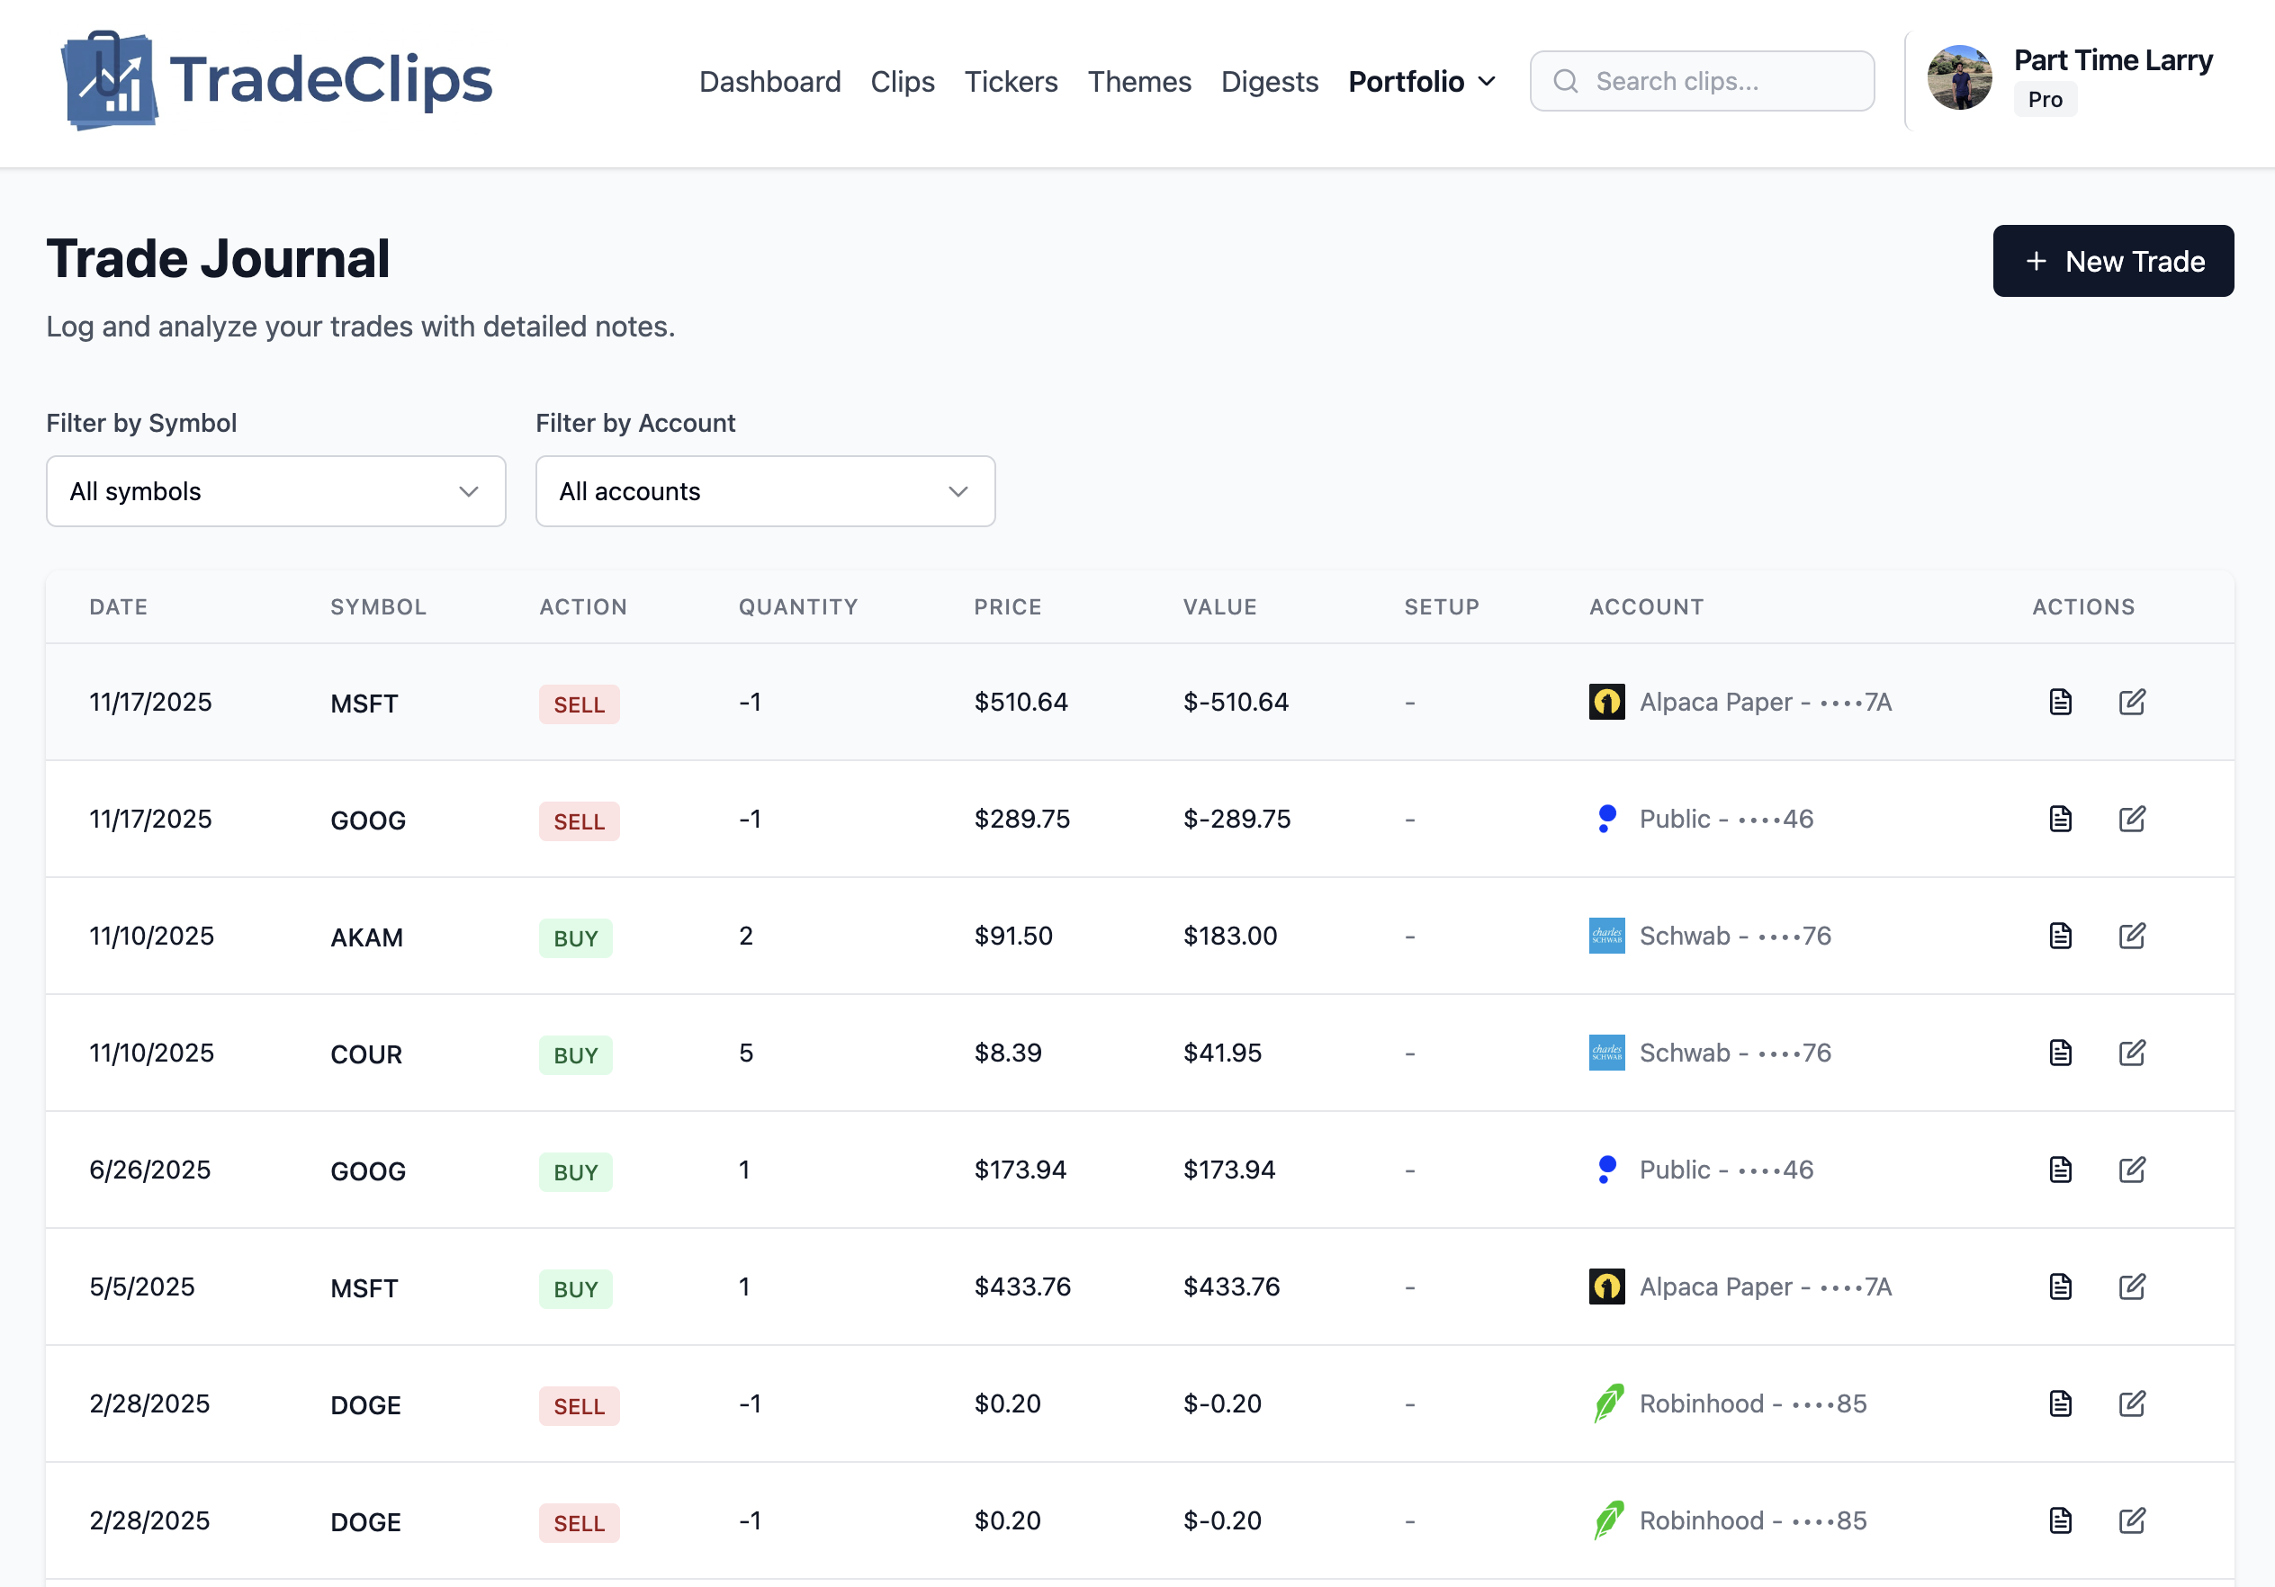Click the Part Time Larry profile avatar

coord(1959,78)
